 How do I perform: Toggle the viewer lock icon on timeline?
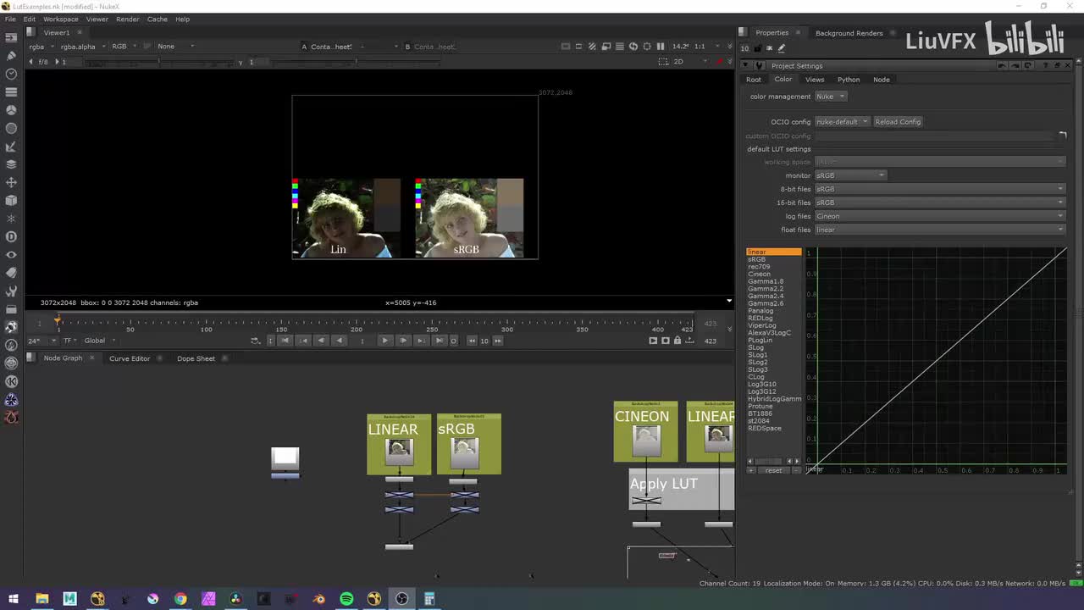677,341
